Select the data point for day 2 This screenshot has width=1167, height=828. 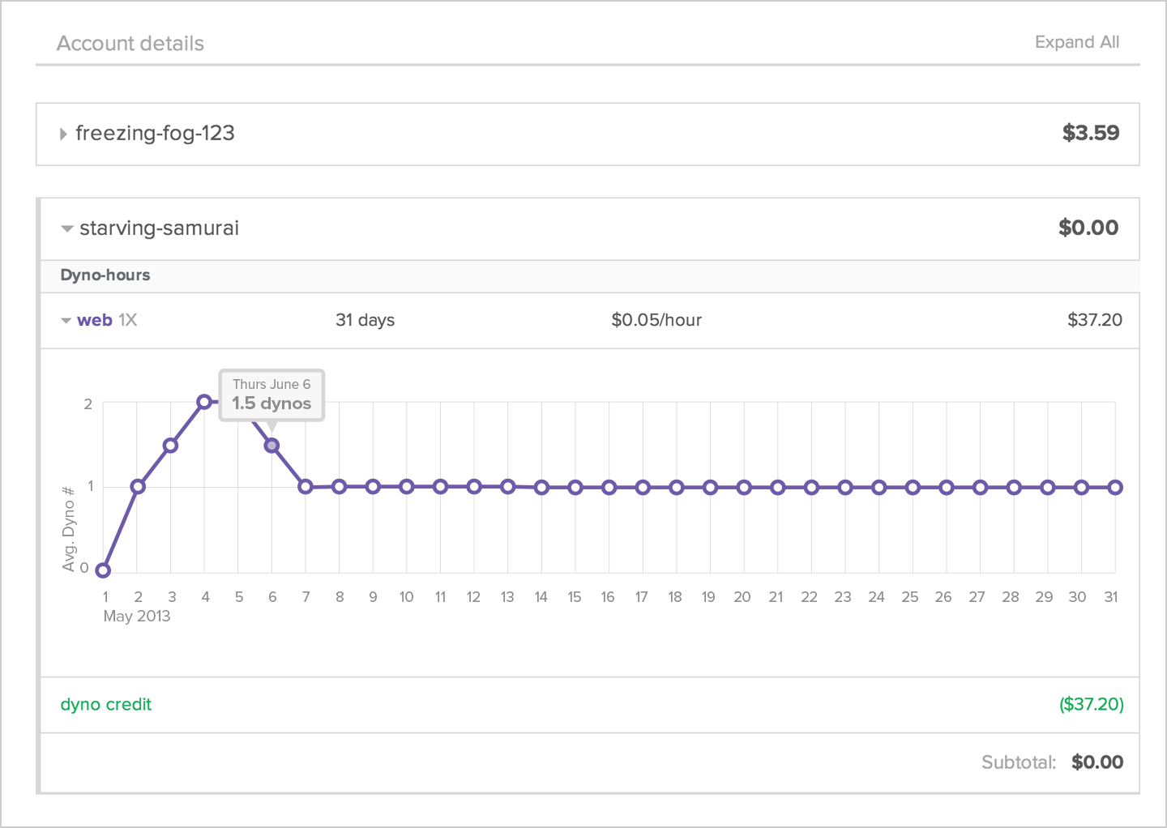click(138, 487)
